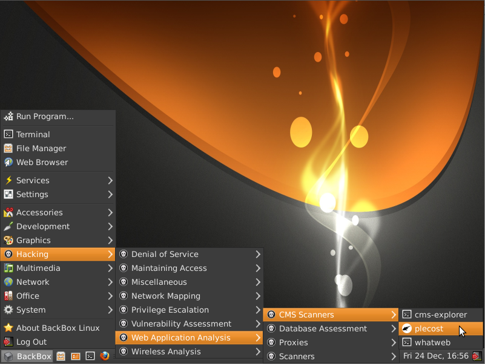This screenshot has width=485, height=364.
Task: Launch Firefox from the taskbar
Action: (105, 356)
